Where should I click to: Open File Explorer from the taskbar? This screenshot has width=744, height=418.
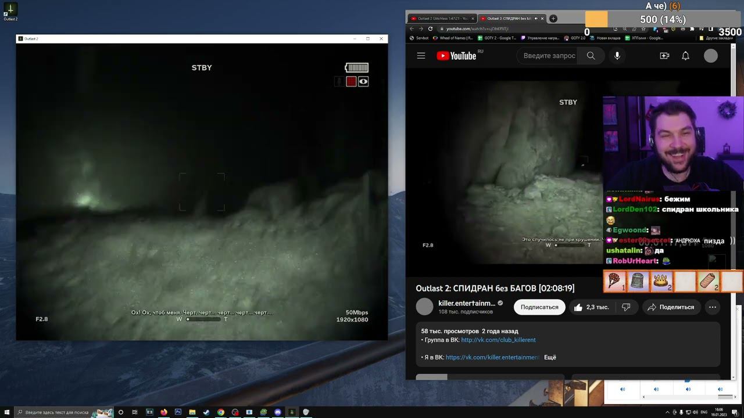192,412
